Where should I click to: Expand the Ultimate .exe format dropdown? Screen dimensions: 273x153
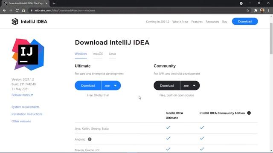pyautogui.click(x=111, y=85)
